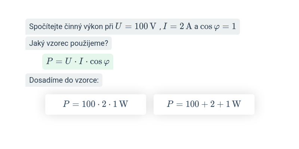Click the 'Dosadíme do vzorce:' prompt
Viewport: 299px width, 149px height.
(x=64, y=80)
